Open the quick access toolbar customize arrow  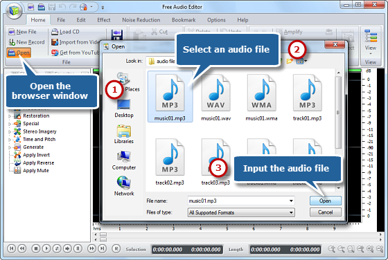103,8
